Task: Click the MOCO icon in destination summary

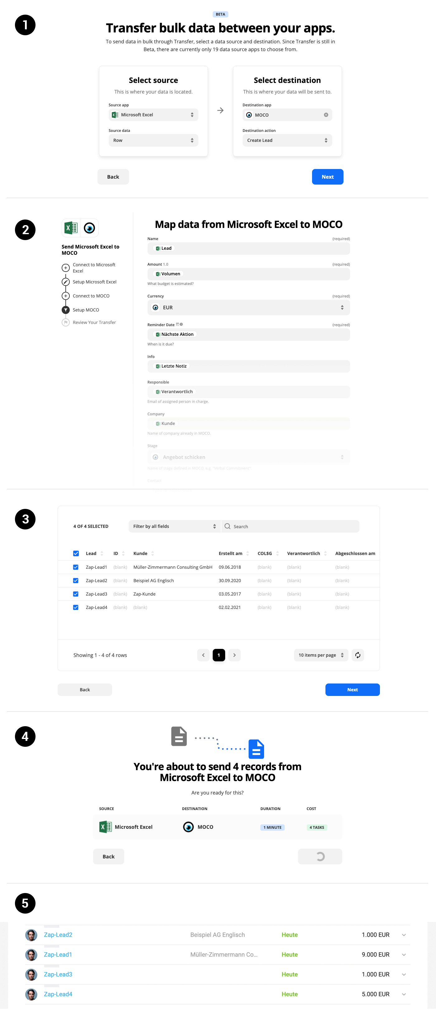Action: 188,827
